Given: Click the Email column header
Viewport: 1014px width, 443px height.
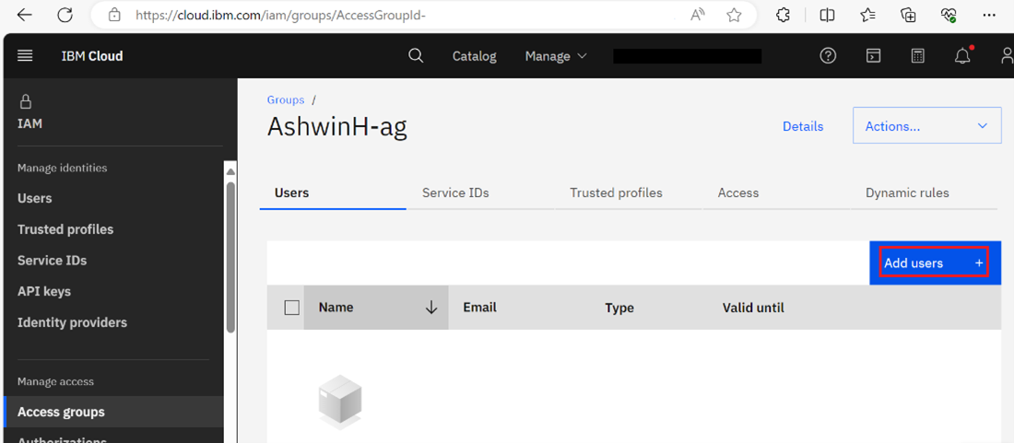Looking at the screenshot, I should (480, 308).
